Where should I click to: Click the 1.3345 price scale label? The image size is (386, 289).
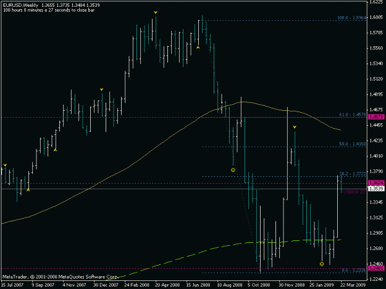pyautogui.click(x=376, y=202)
